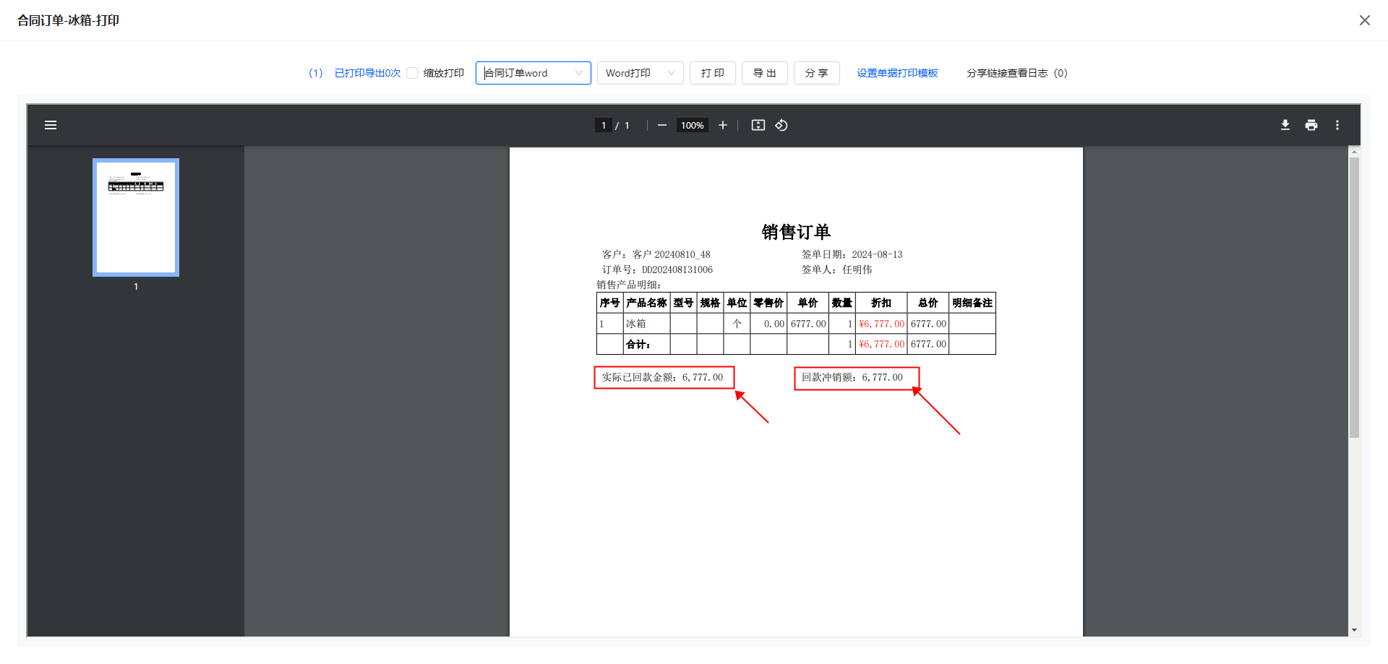Enable the 缩放打印 checkbox
Viewport: 1388px width, 664px height.
412,73
